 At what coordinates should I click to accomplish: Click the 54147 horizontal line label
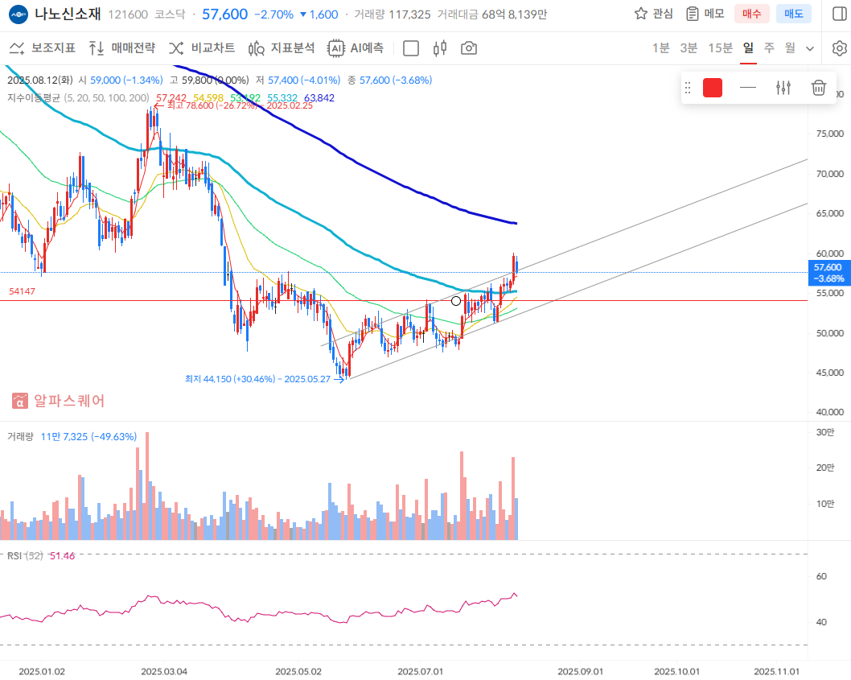click(x=22, y=291)
